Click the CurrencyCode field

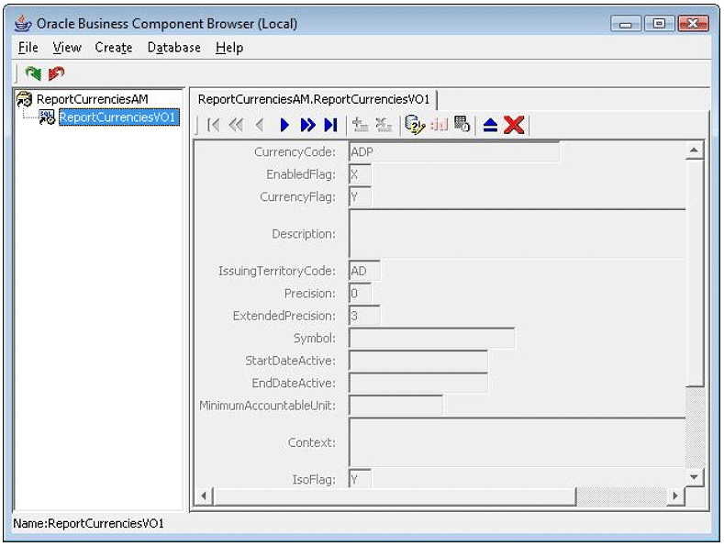click(x=454, y=152)
